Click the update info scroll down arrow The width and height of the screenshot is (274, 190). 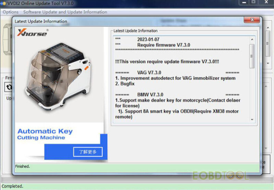[x=252, y=120]
